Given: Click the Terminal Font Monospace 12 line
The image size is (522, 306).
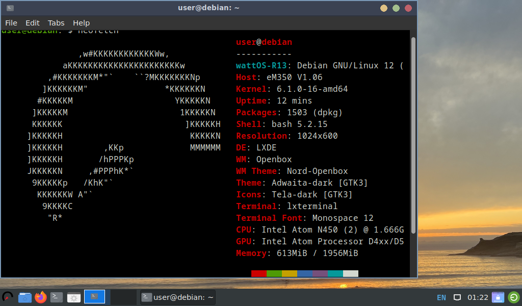Looking at the screenshot, I should pos(305,218).
